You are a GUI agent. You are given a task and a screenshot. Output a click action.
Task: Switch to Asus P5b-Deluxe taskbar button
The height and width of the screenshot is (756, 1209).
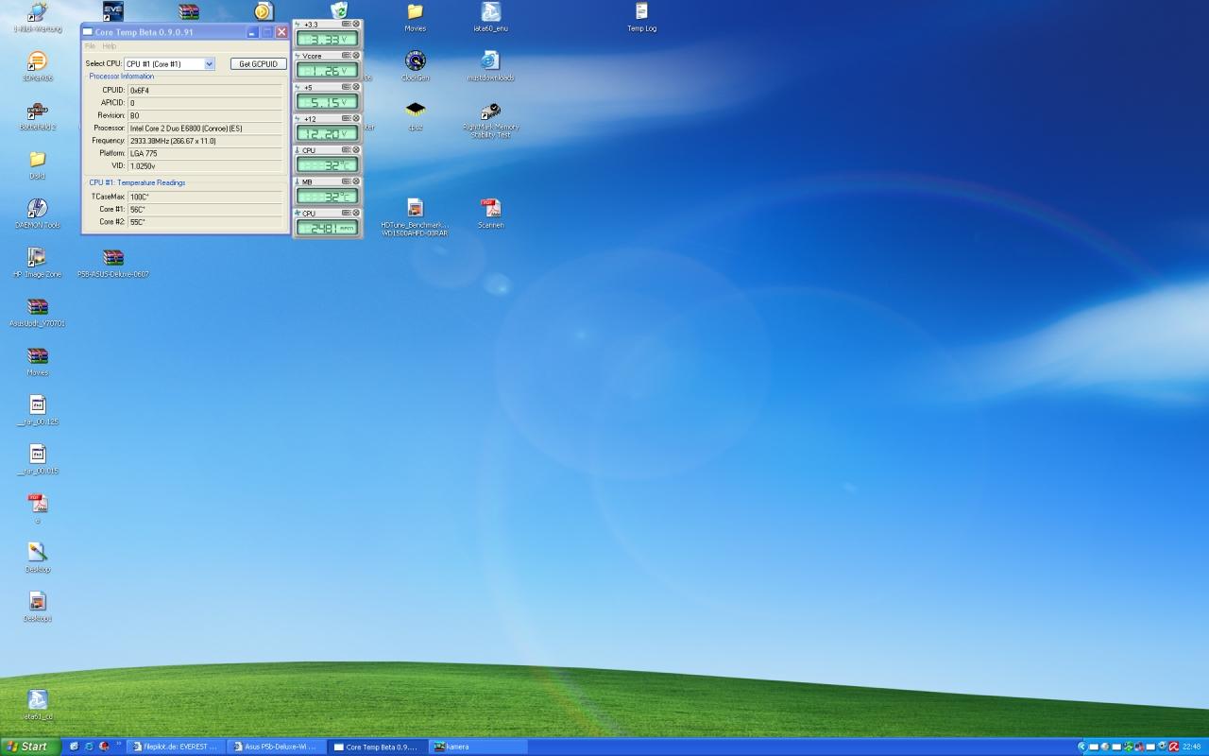[x=275, y=747]
